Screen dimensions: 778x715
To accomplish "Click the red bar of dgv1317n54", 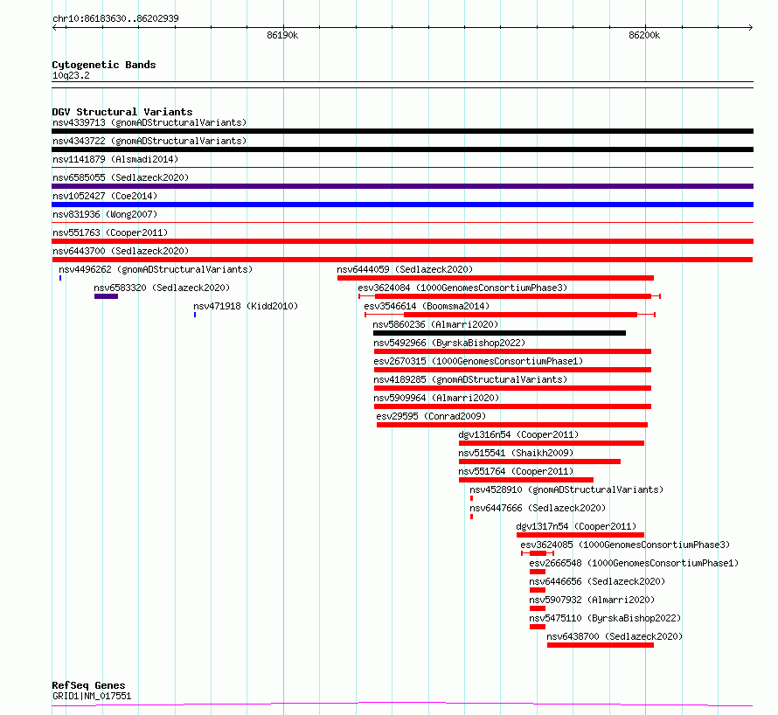I will point(580,535).
